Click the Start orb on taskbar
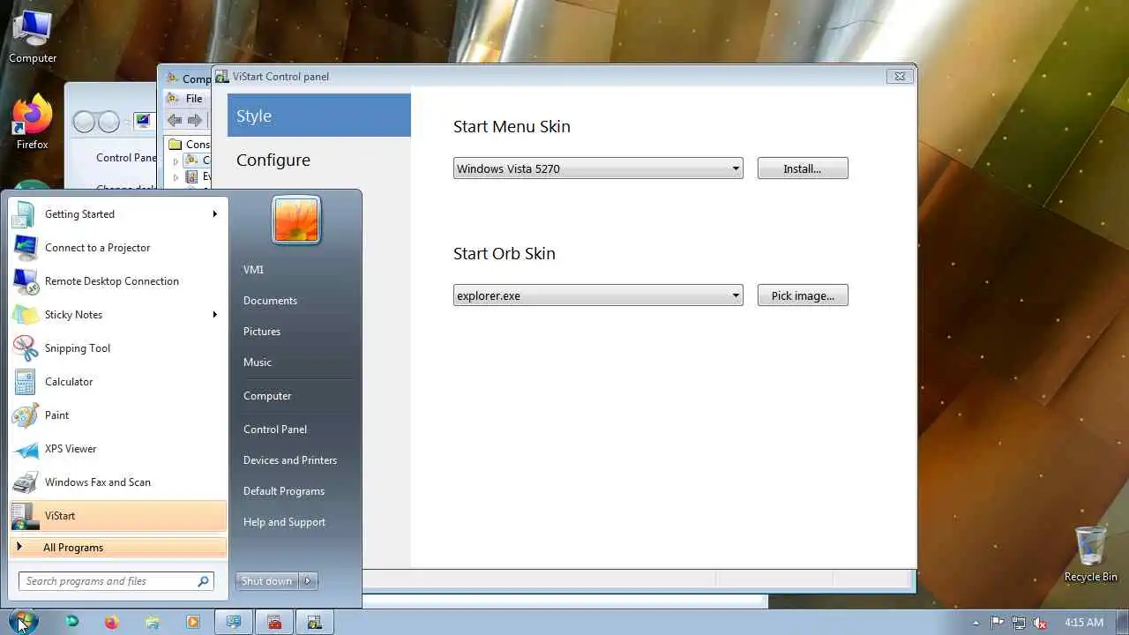The width and height of the screenshot is (1129, 635). click(23, 623)
